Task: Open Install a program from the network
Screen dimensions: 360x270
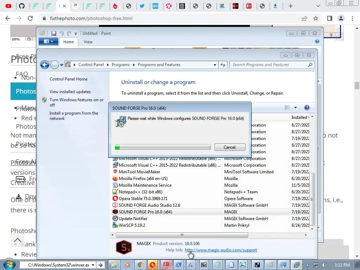Action: 74,116
